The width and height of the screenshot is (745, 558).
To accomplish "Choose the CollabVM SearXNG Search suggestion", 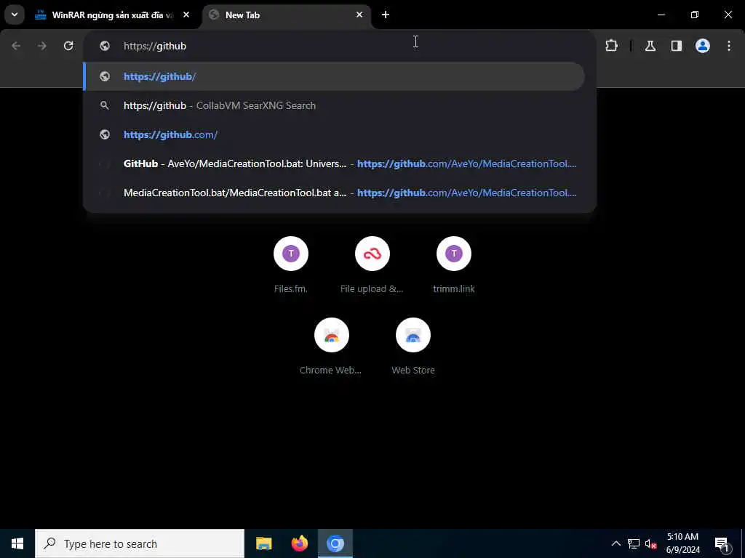I will click(x=334, y=105).
